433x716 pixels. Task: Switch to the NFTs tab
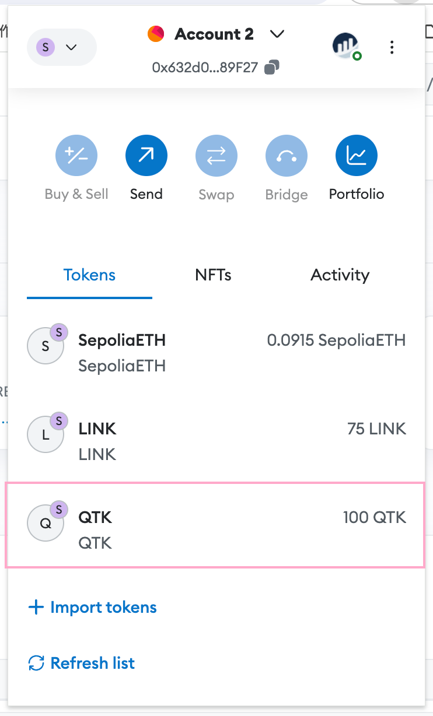pos(214,275)
